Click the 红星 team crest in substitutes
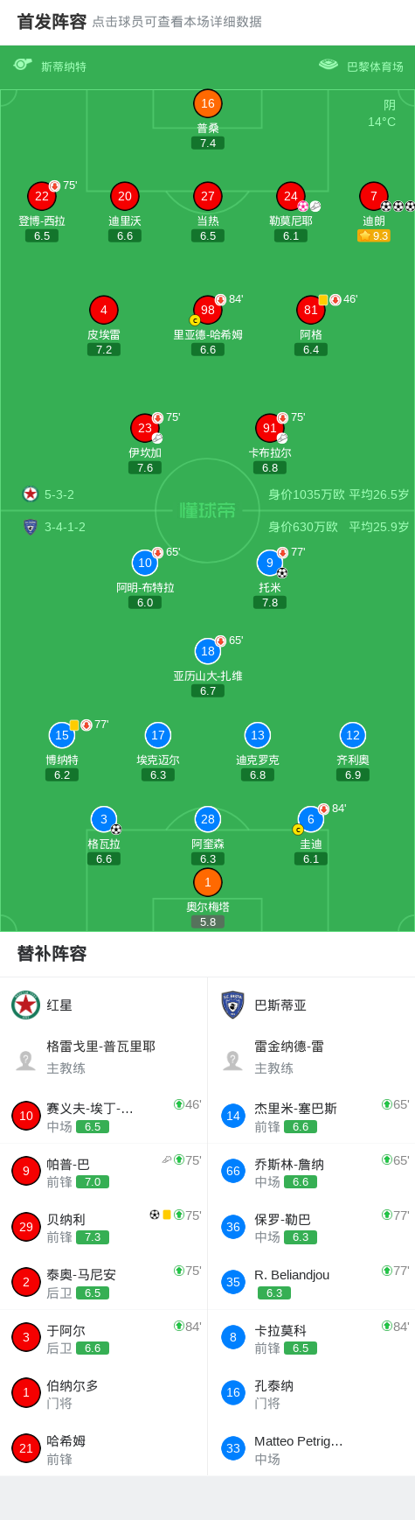Viewport: 415px width, 1520px height. (26, 1005)
